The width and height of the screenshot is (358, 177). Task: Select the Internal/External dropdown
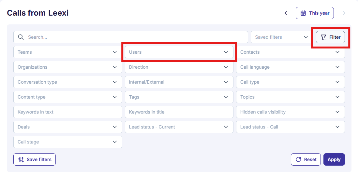179,82
